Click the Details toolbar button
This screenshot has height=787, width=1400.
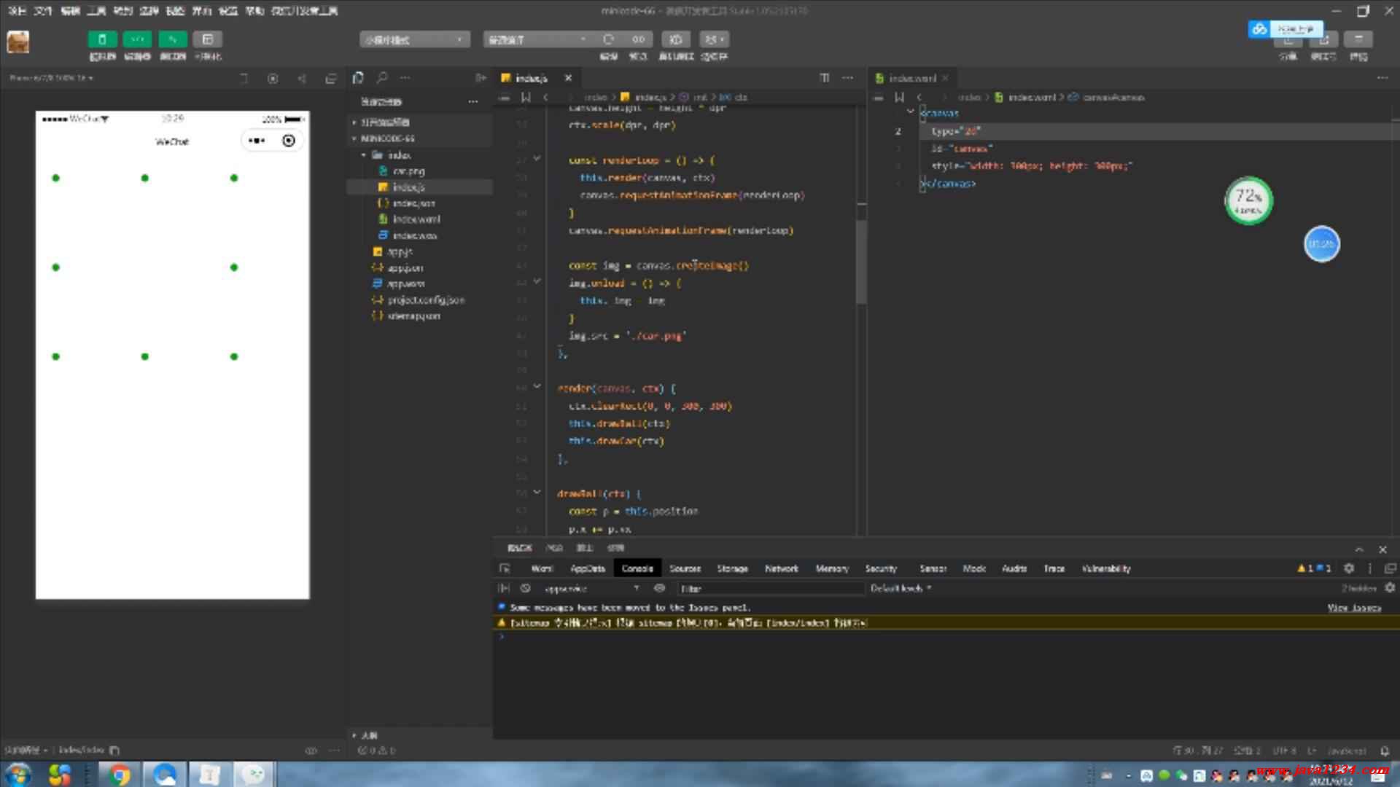click(1358, 39)
